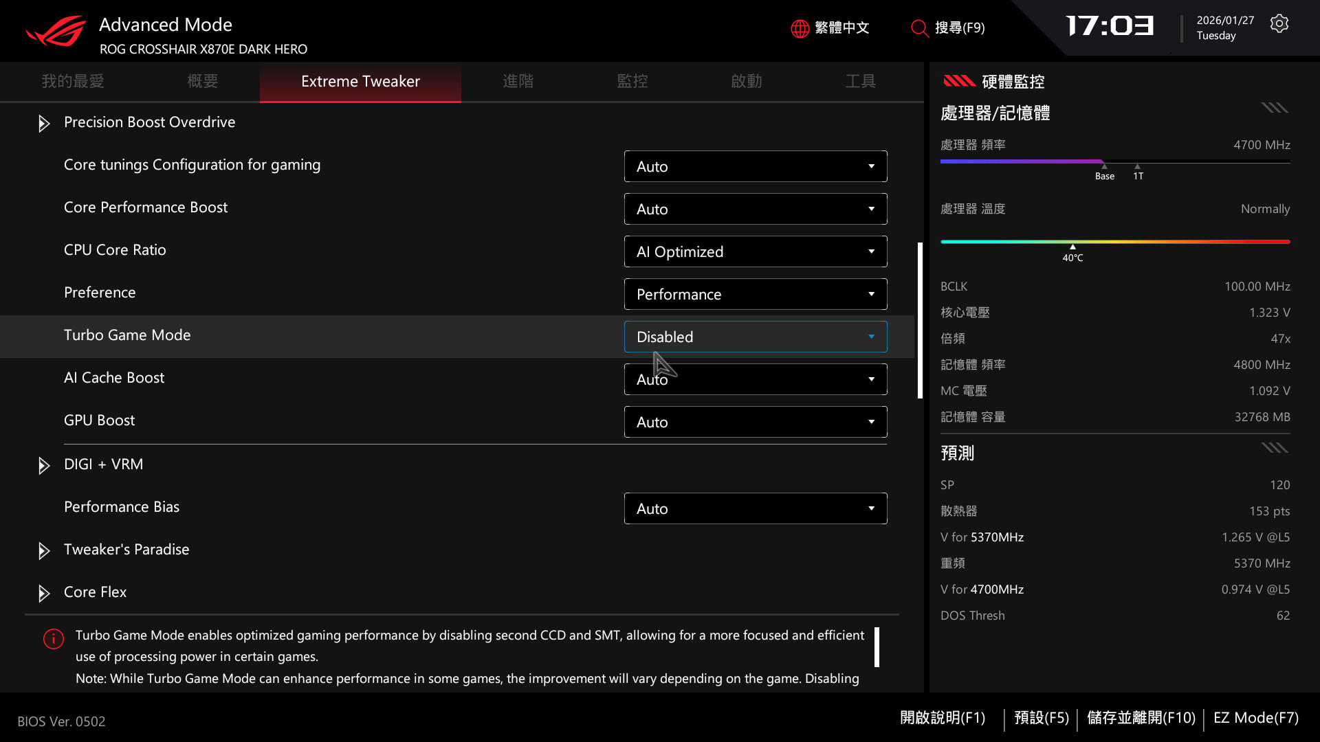Switch to the 監控 tab
Viewport: 1320px width, 742px height.
click(x=632, y=81)
